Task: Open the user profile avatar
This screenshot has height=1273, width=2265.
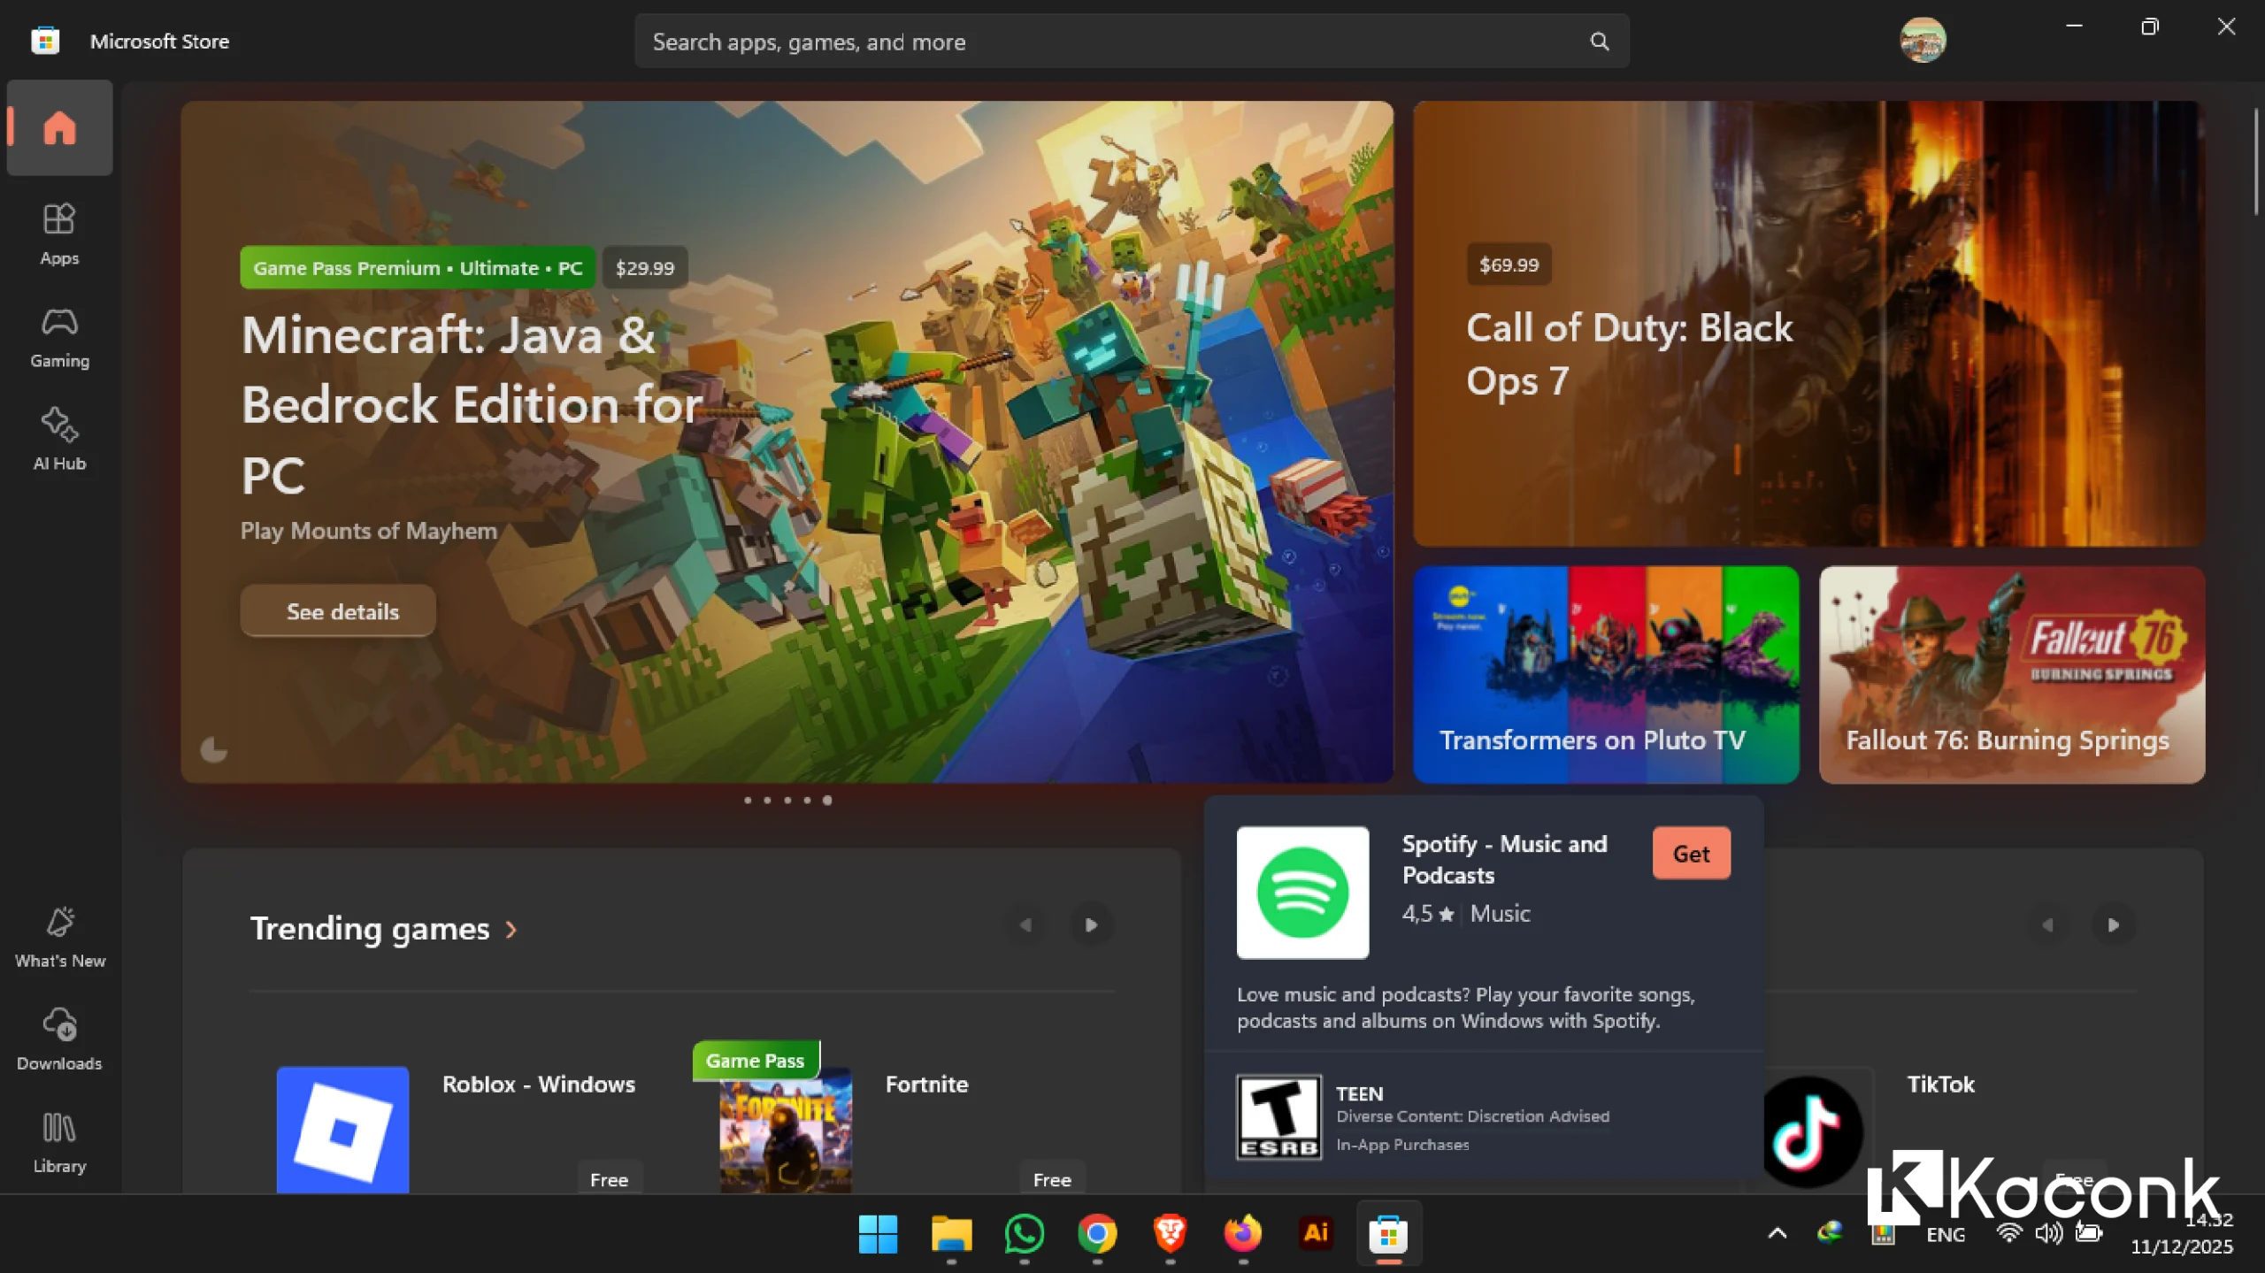Action: pos(1922,41)
